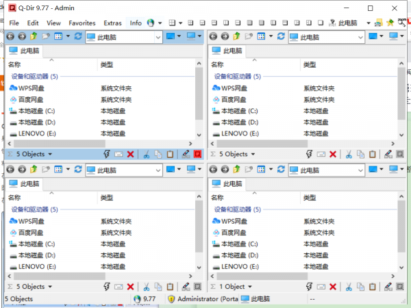411x308 pixels.
Task: Click red square icon in top-left pane status bar
Action: [197, 154]
